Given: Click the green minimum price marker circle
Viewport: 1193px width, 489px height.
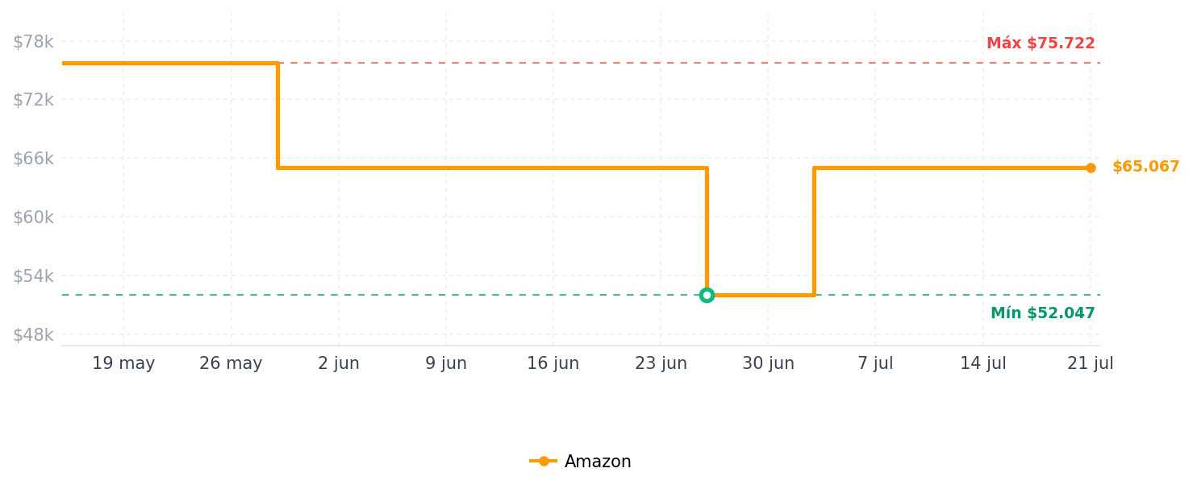Looking at the screenshot, I should click(707, 295).
